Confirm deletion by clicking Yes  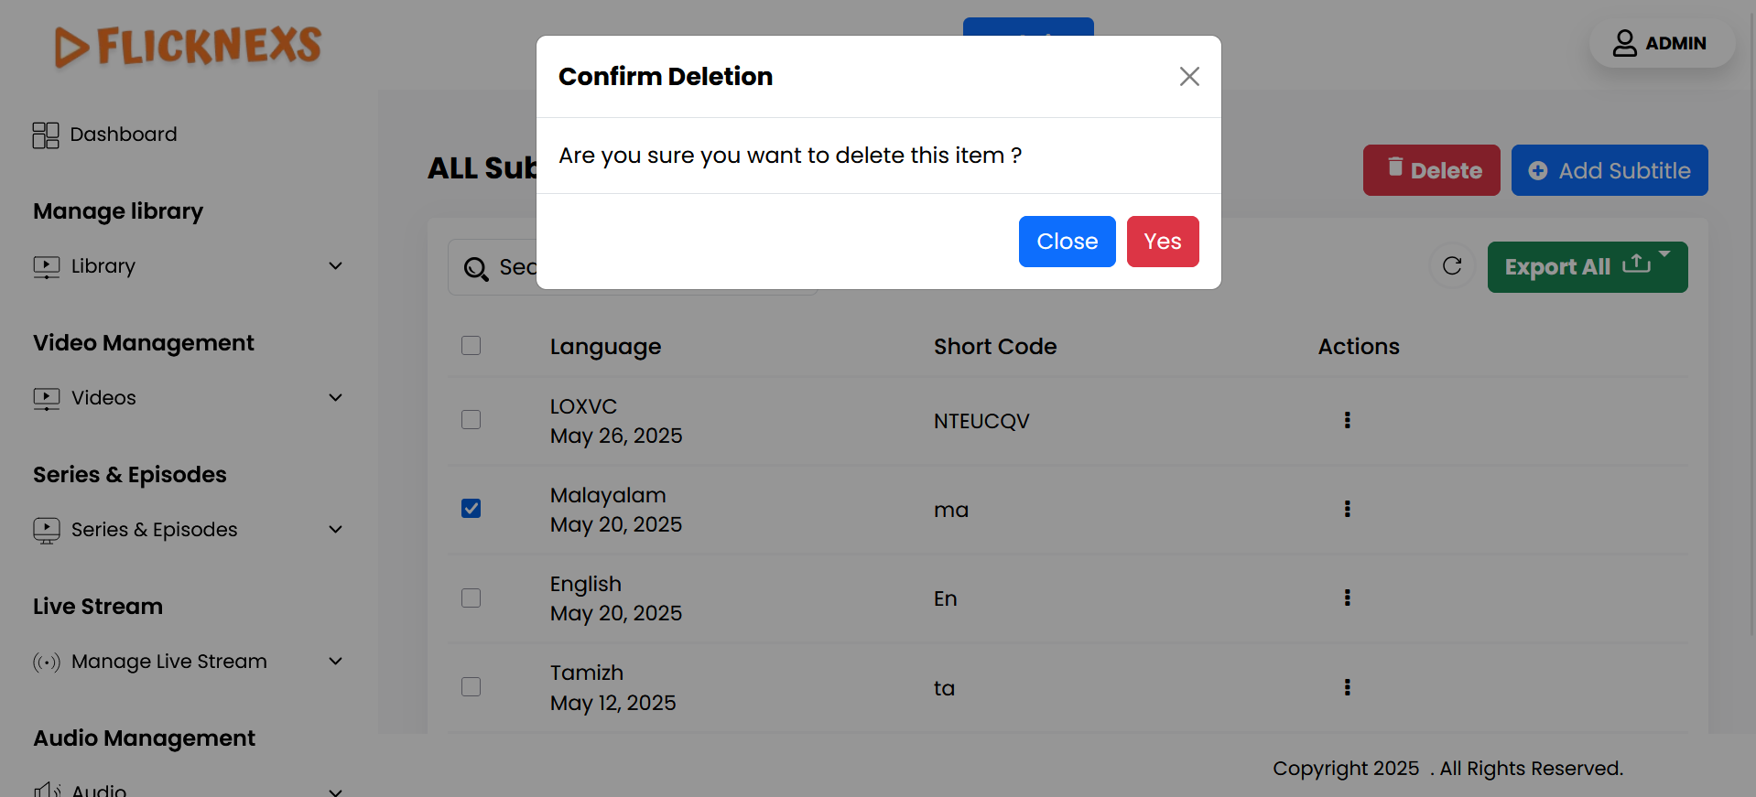coord(1162,242)
